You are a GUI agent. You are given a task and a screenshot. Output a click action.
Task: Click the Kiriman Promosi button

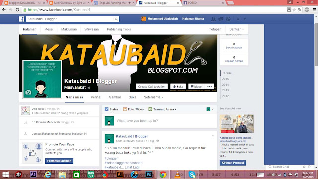pyautogui.click(x=233, y=163)
